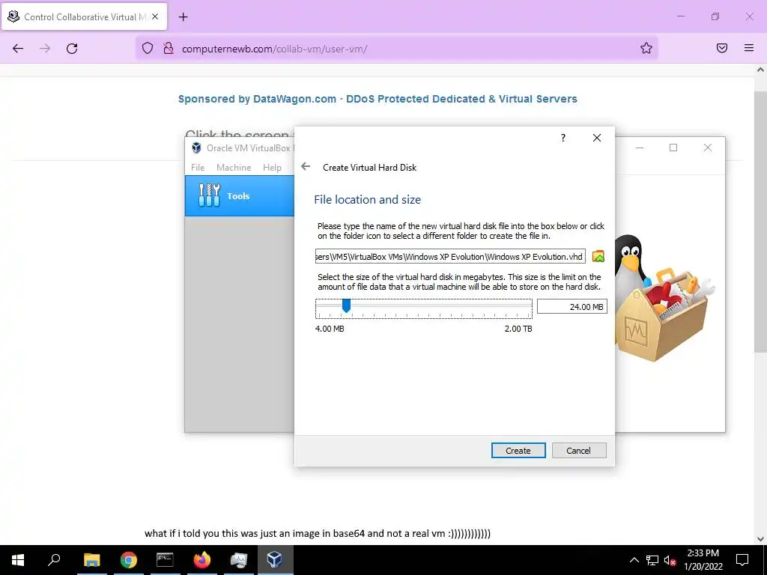Viewport: 767px width, 575px height.
Task: Open the notification center icon
Action: click(742, 560)
